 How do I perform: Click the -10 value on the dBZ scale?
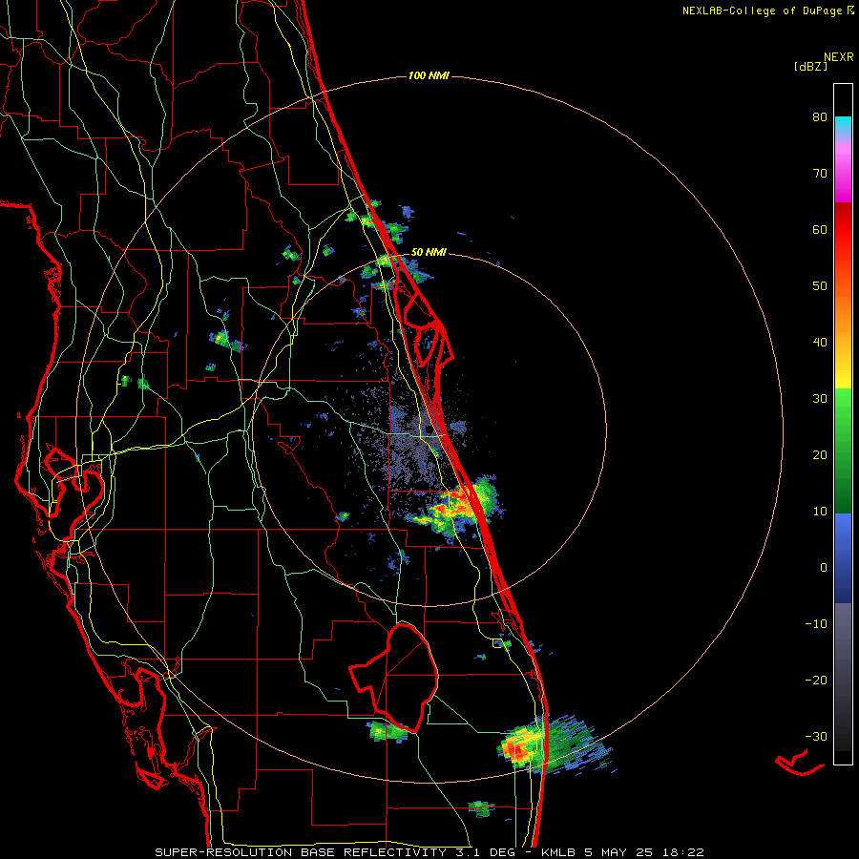coord(816,624)
